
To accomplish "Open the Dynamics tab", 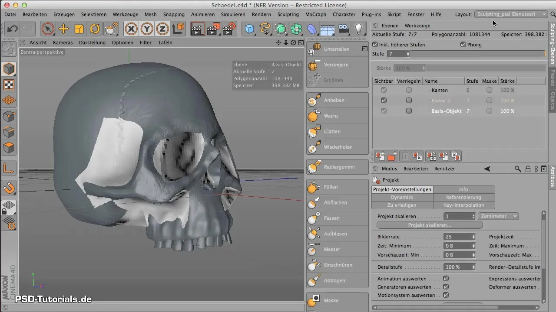I will tap(402, 197).
